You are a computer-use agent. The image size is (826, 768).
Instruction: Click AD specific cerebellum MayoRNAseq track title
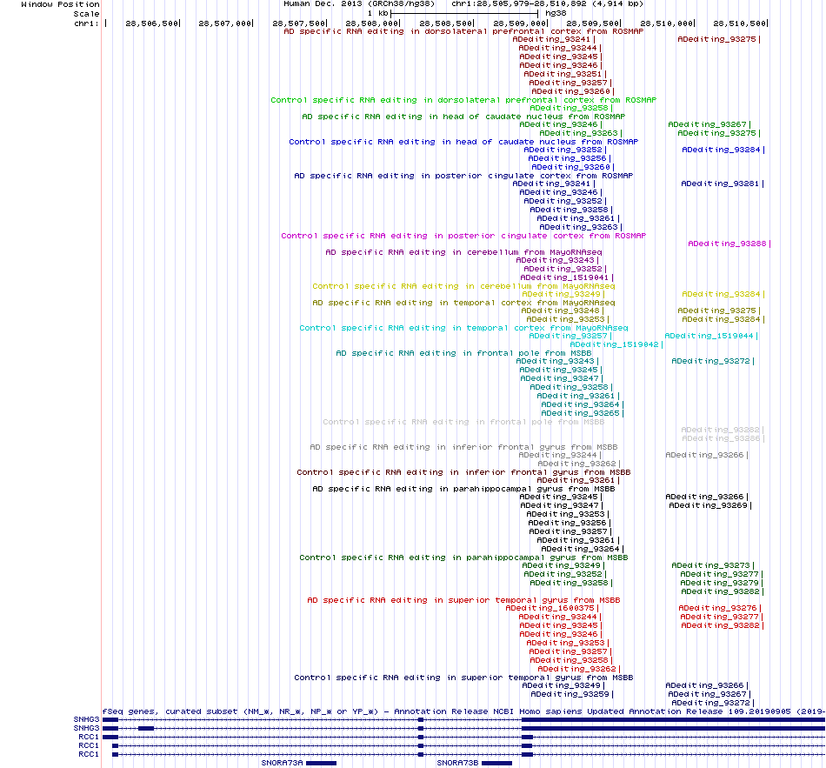(x=463, y=252)
